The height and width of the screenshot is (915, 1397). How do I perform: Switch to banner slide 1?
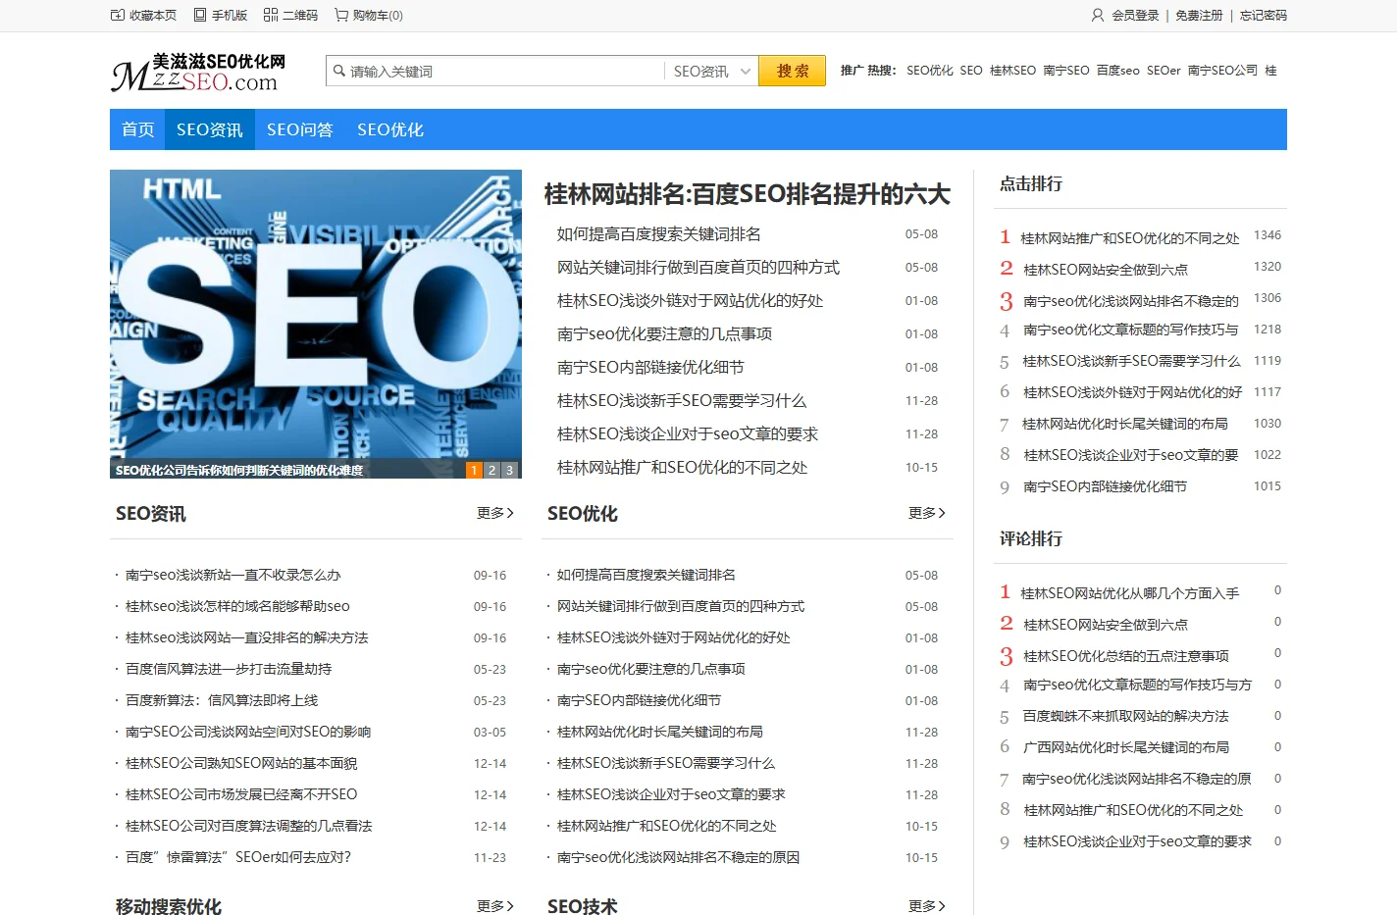point(474,470)
